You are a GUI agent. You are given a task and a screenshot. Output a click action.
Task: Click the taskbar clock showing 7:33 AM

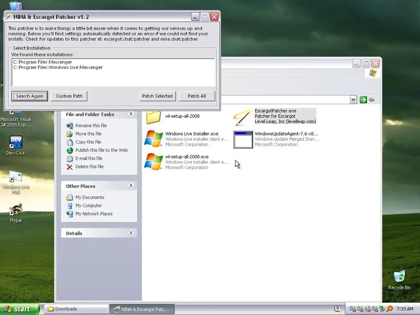pyautogui.click(x=405, y=309)
